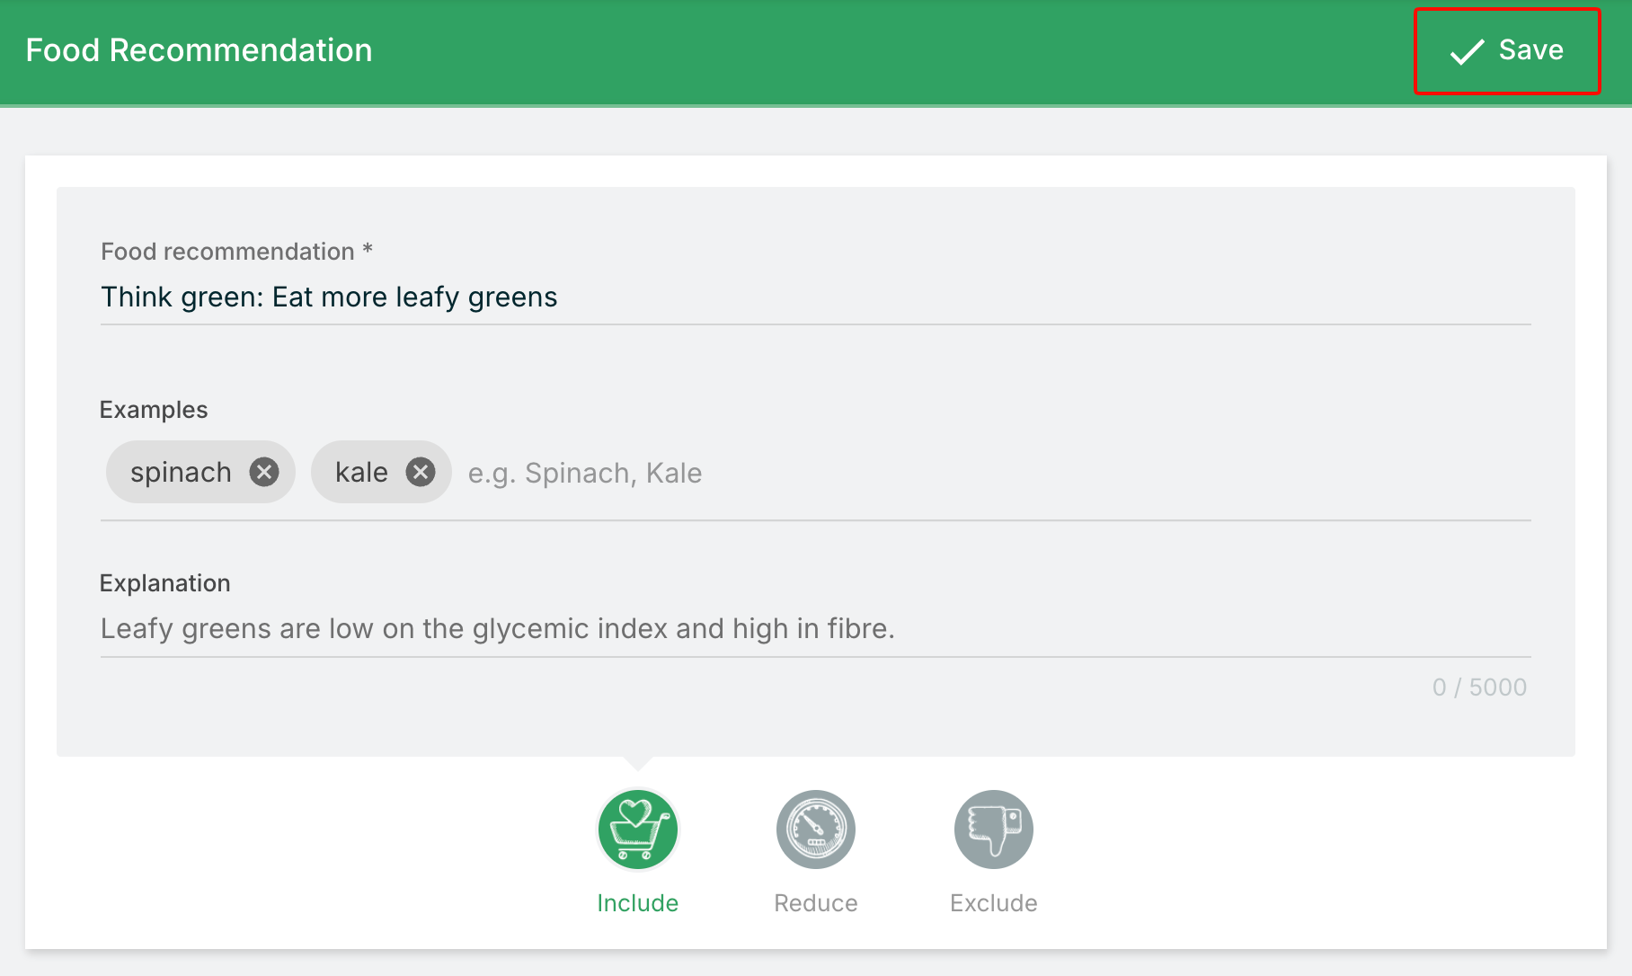Click the Exclude text label
Viewport: 1632px width, 976px height.
(993, 903)
